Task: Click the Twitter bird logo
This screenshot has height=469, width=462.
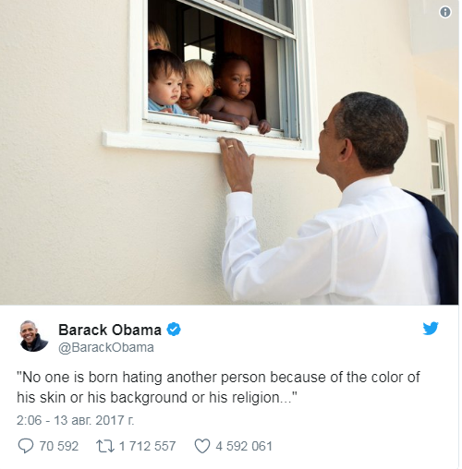Action: (x=431, y=329)
